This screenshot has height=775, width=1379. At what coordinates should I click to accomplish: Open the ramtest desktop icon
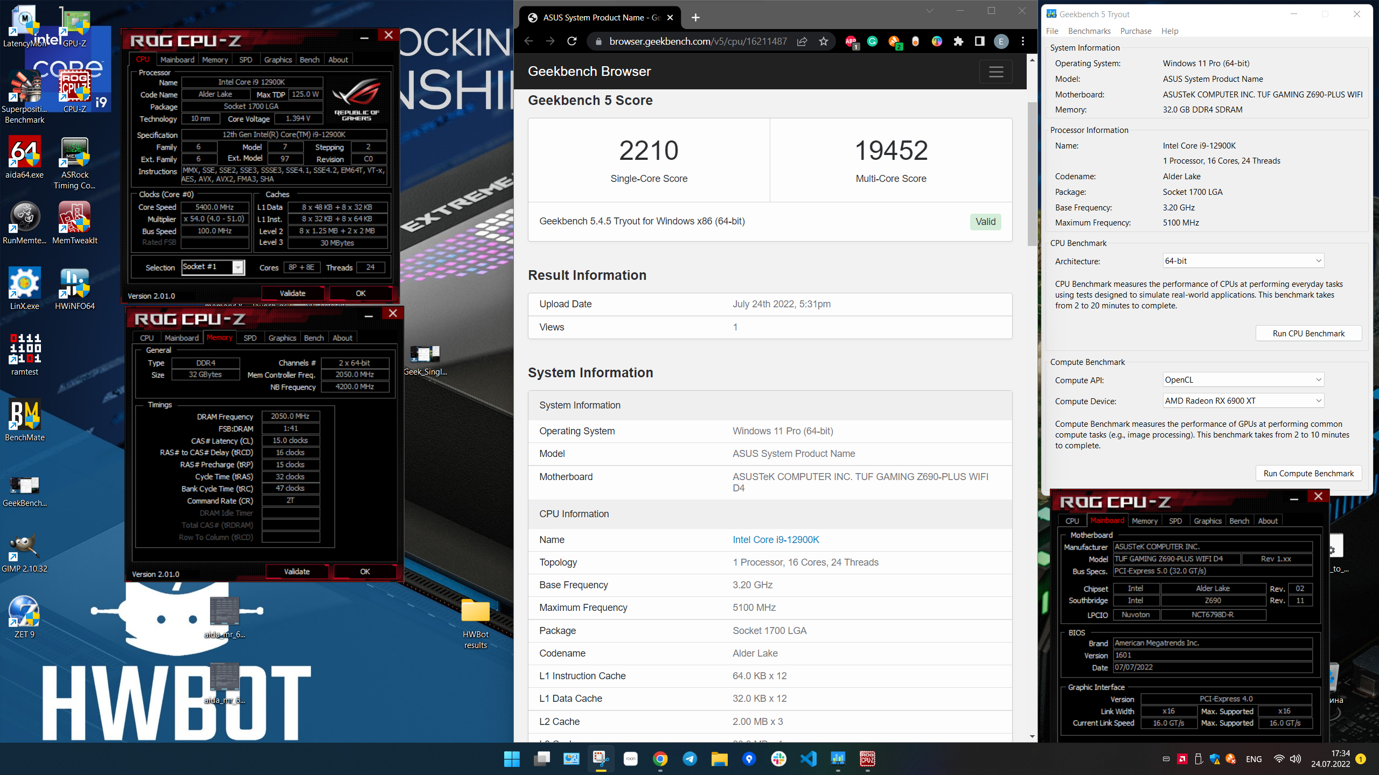coord(25,355)
